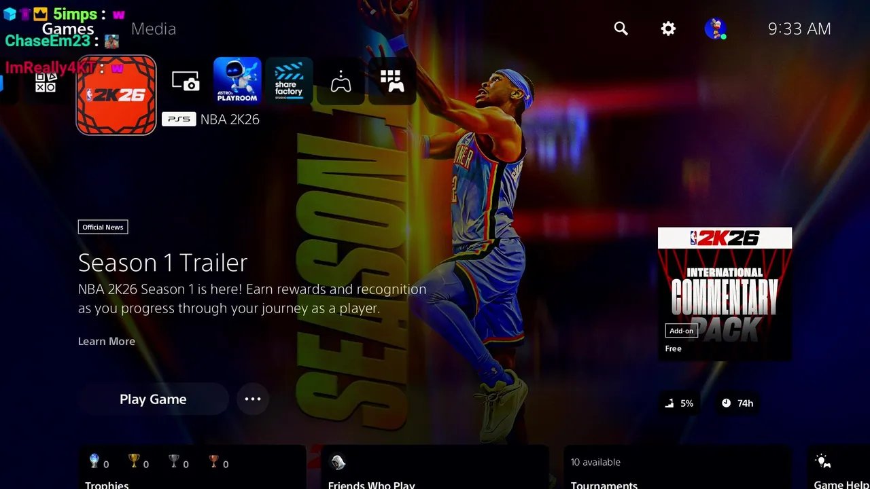Viewport: 870px width, 489px height.
Task: Open the Season 1 Trailer headline
Action: click(162, 262)
